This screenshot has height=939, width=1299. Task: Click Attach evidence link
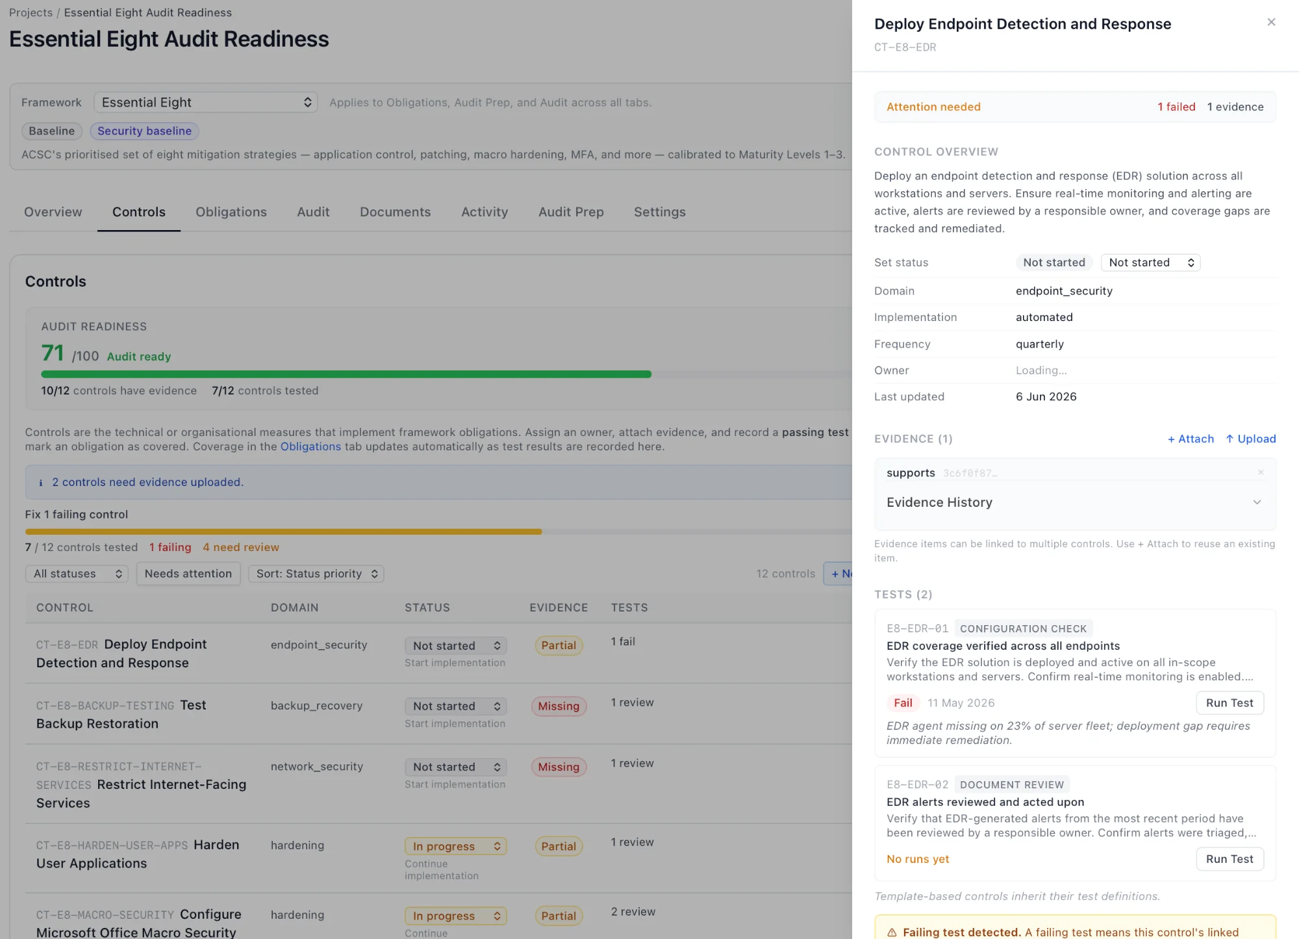pos(1191,439)
